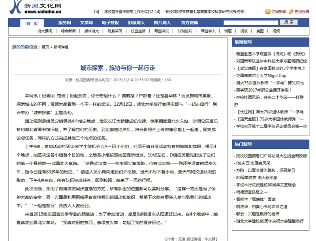
Task: Visit the 沙湖论坛 sub-navigation link
Action: (x=184, y=31)
